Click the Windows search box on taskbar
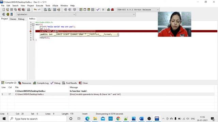Viewport: 218px width, 122px height. [x=37, y=119]
